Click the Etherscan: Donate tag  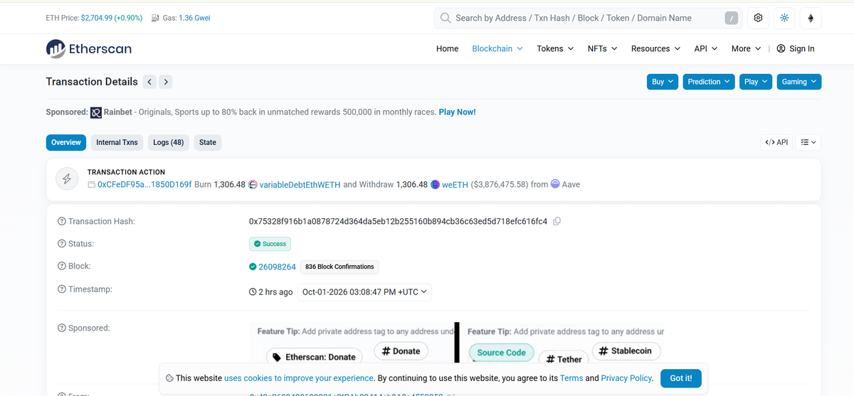click(x=315, y=356)
